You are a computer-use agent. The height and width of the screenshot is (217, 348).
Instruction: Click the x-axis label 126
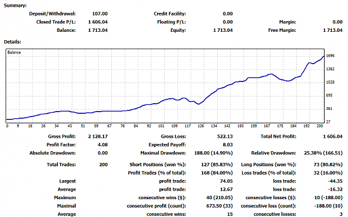coord(200,126)
